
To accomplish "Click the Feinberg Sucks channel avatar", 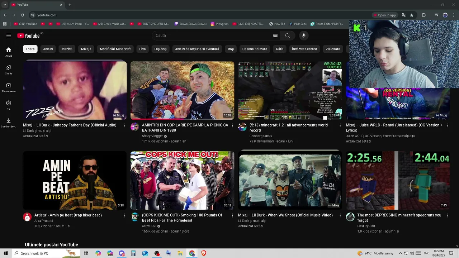I will (242, 127).
